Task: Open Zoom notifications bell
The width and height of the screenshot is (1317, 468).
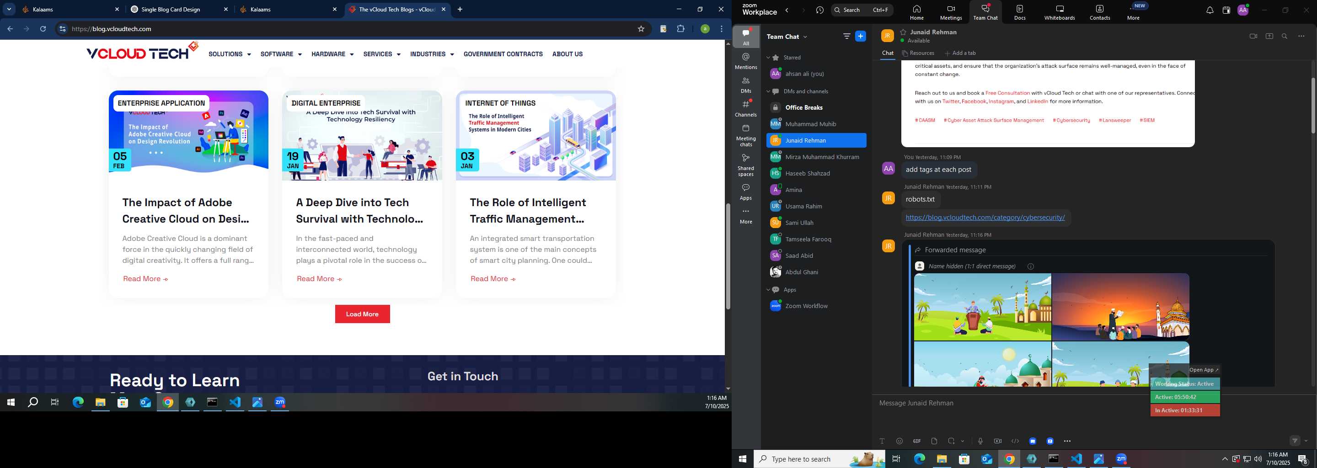Action: [x=1210, y=10]
